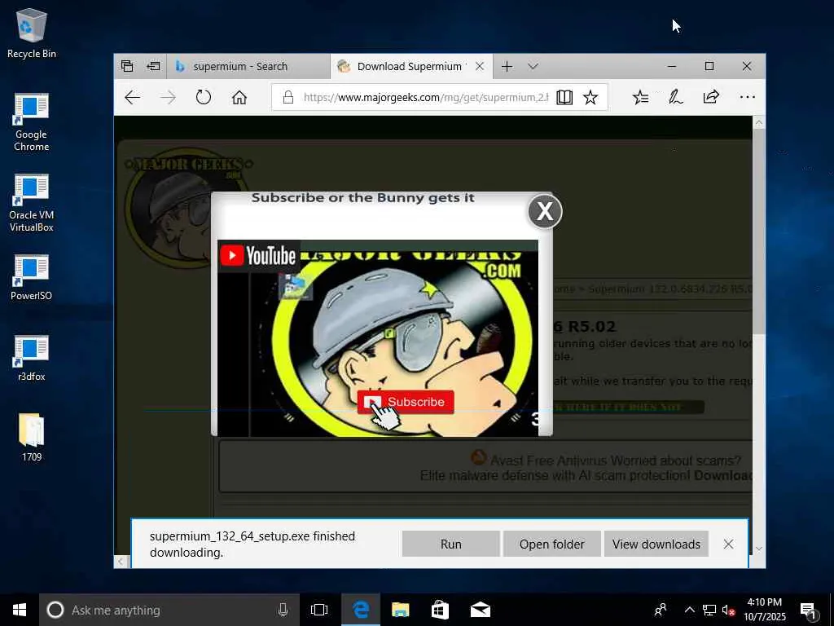Select the Google Chrome desktop shortcut
This screenshot has height=626, width=834.
pyautogui.click(x=32, y=122)
